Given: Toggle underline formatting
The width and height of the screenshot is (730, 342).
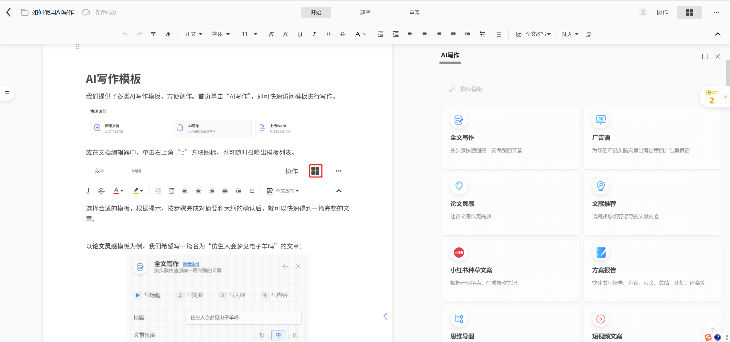Looking at the screenshot, I should pos(328,34).
